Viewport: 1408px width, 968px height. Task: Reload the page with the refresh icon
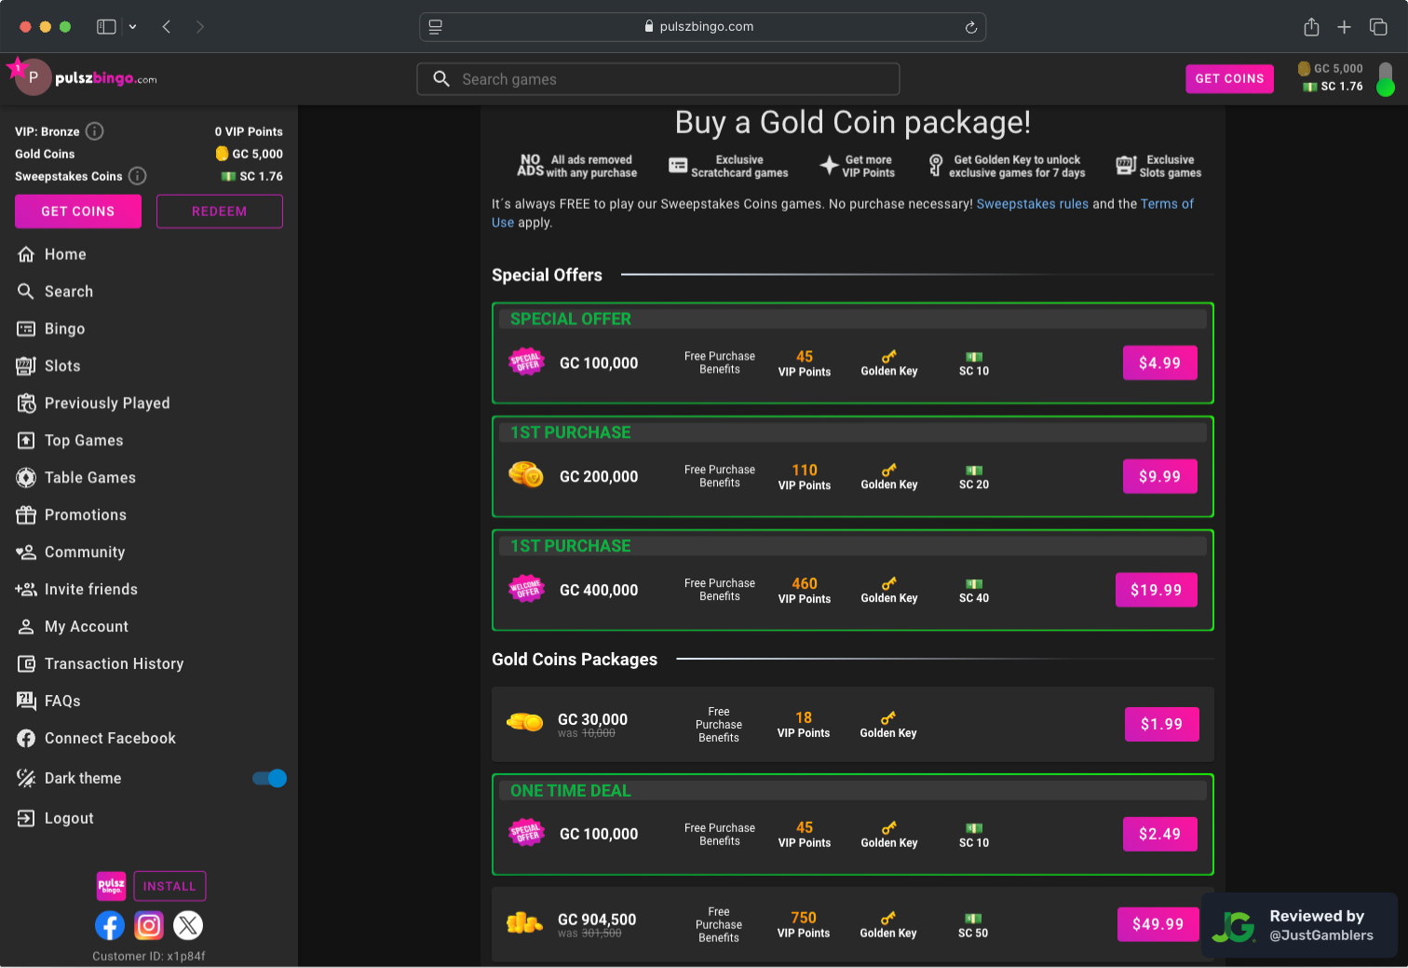pyautogui.click(x=971, y=27)
